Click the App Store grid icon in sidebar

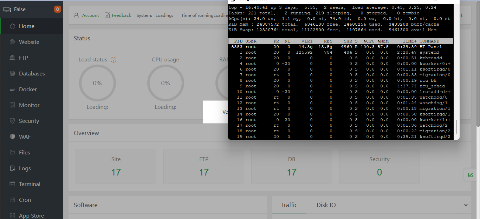coord(12,216)
